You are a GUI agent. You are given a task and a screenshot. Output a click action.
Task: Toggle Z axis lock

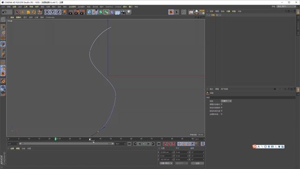(x=58, y=12)
